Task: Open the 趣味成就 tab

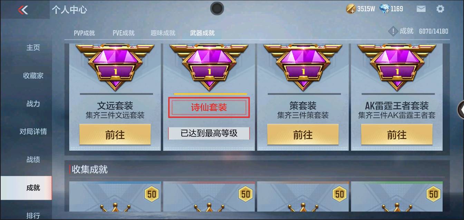Action: pyautogui.click(x=163, y=33)
